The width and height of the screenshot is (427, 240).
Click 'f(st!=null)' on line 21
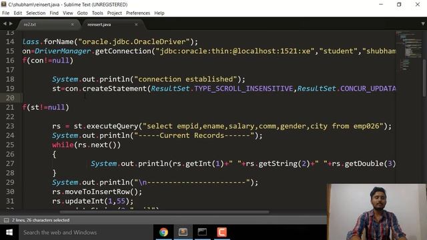[46, 107]
